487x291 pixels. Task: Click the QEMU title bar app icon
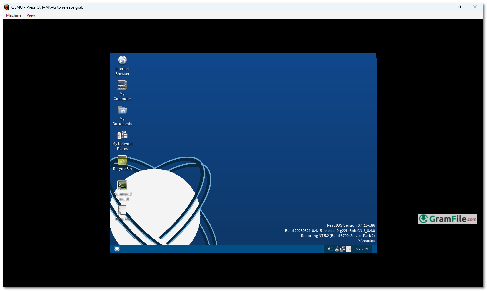point(7,7)
